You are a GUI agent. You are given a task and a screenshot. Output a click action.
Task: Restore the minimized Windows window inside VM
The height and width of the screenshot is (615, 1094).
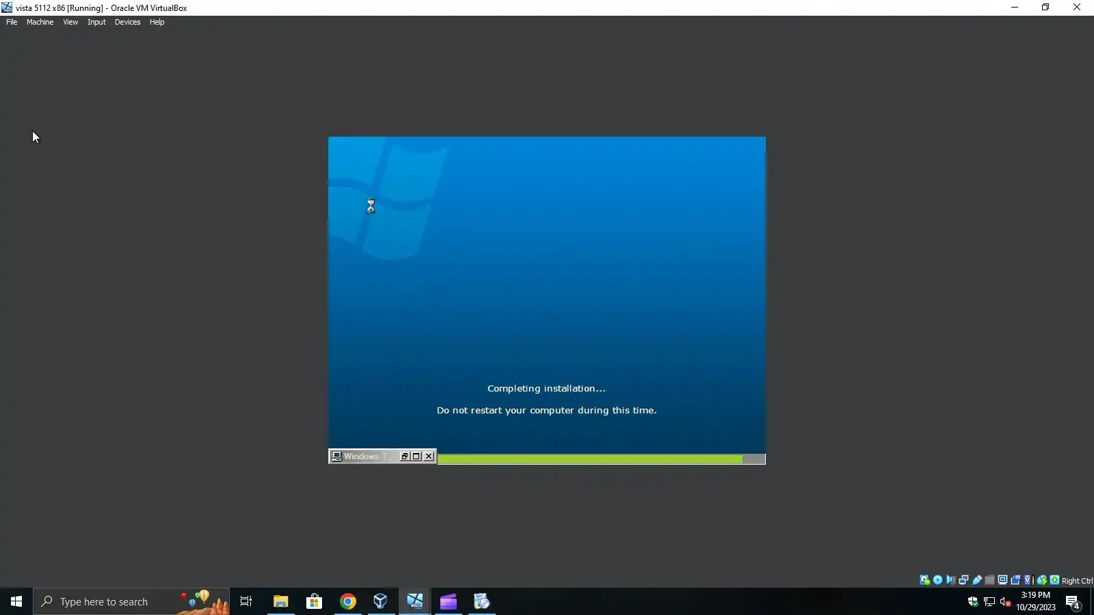[404, 456]
